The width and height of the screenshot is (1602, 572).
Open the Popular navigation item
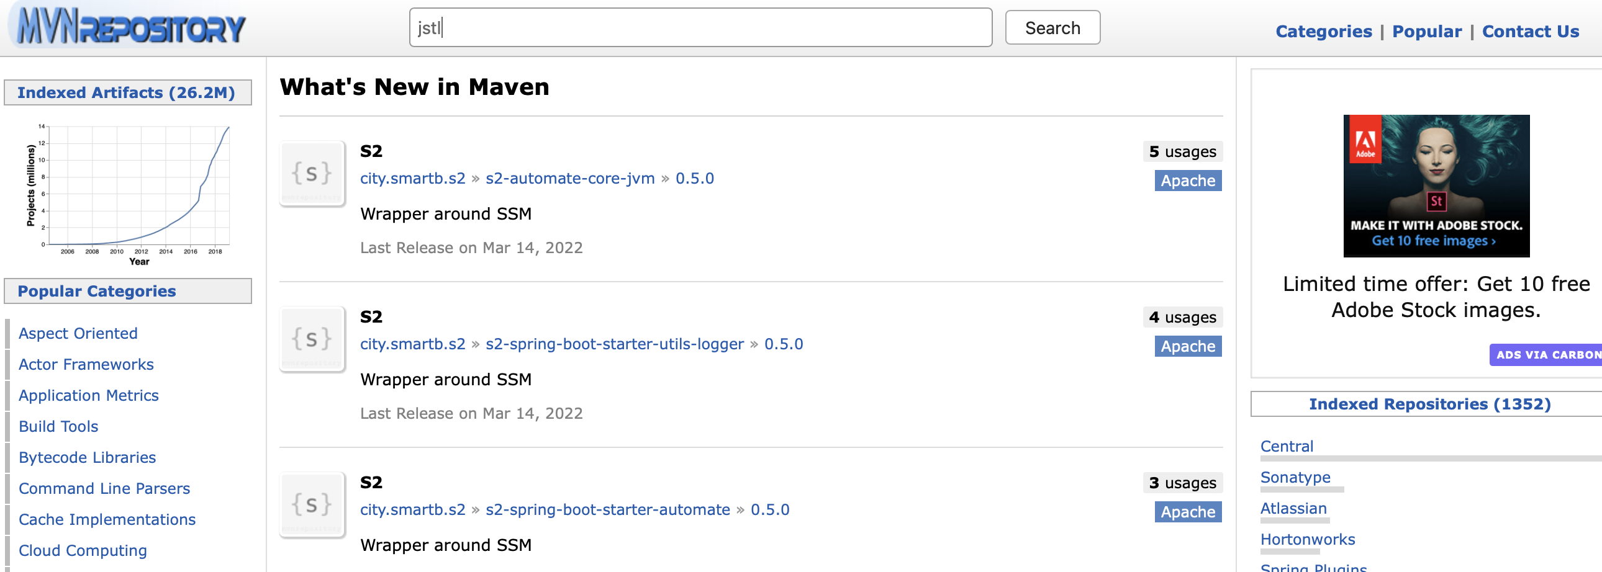coord(1426,32)
